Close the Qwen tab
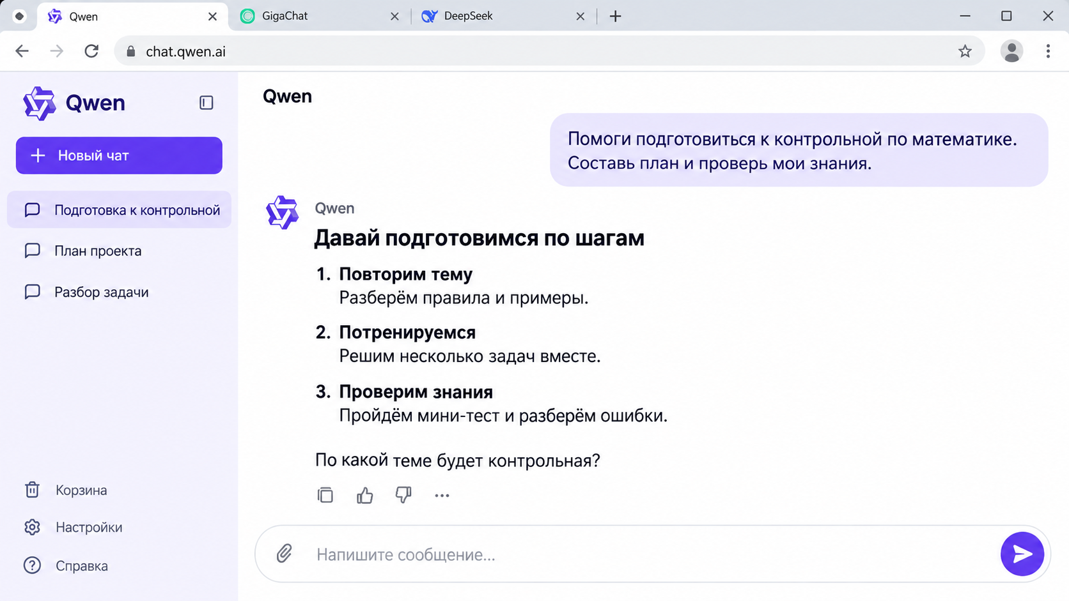 (x=212, y=16)
